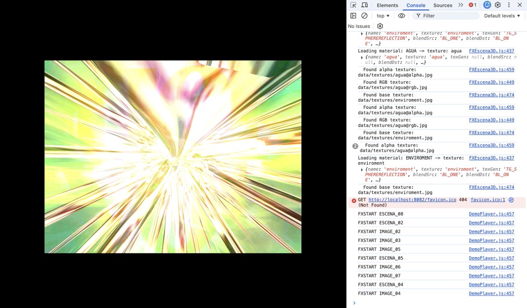Screen dimensions: 527x308
Task: Open the Elements tab
Action: [387, 5]
